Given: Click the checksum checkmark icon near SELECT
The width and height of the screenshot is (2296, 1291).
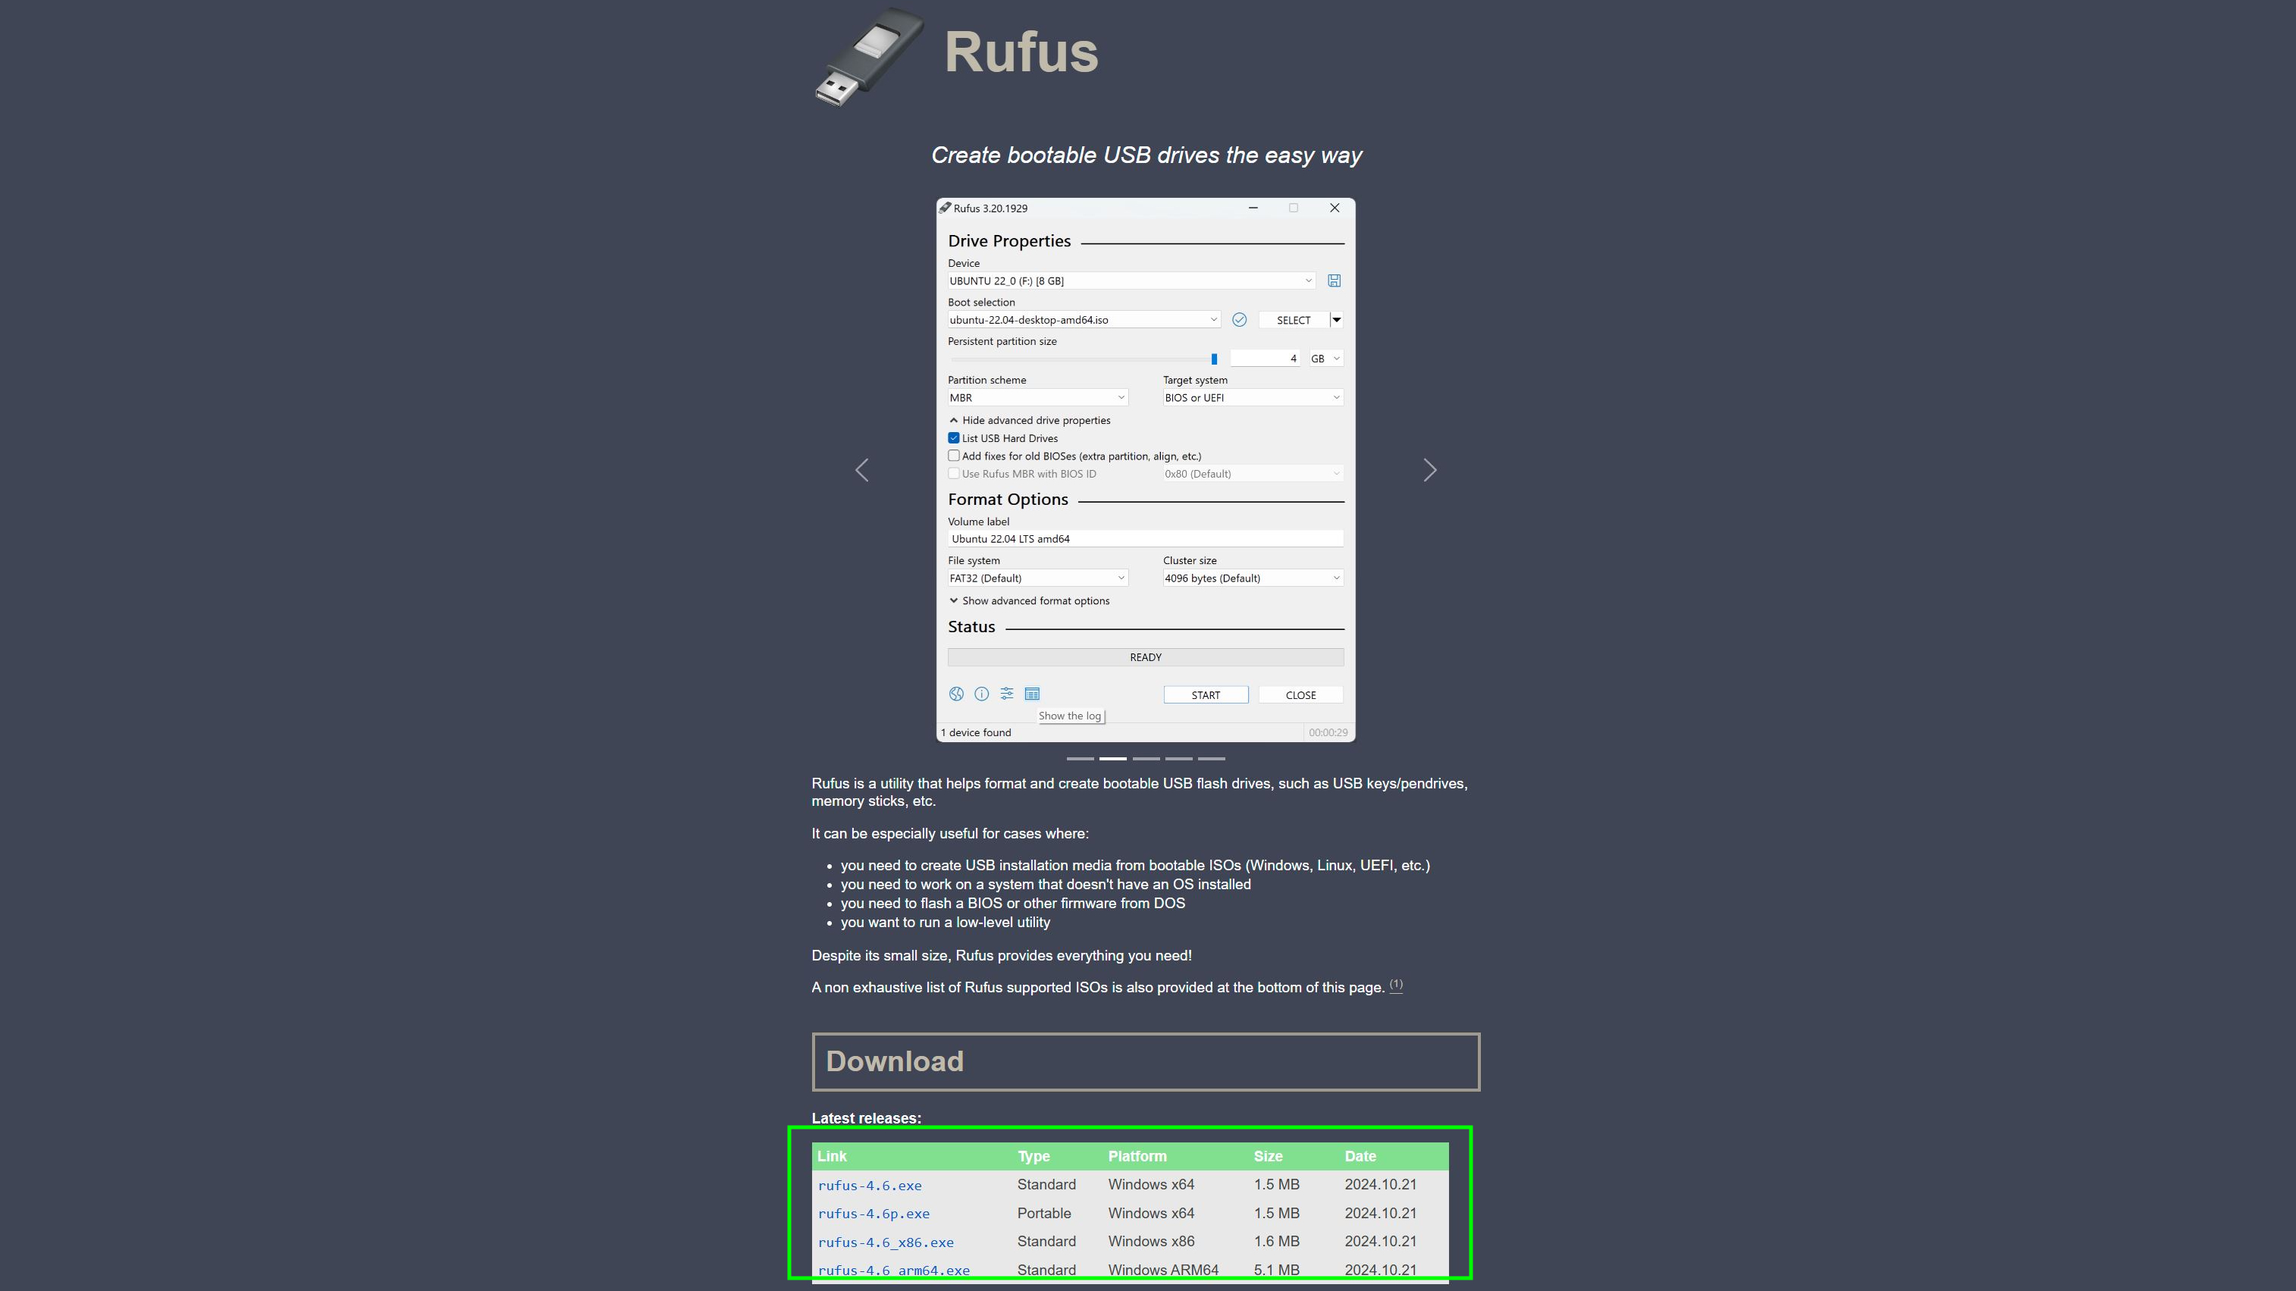Looking at the screenshot, I should [1239, 320].
